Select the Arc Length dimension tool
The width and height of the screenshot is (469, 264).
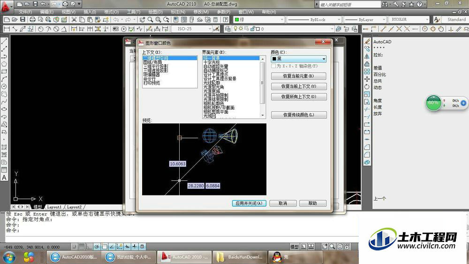[x=23, y=29]
